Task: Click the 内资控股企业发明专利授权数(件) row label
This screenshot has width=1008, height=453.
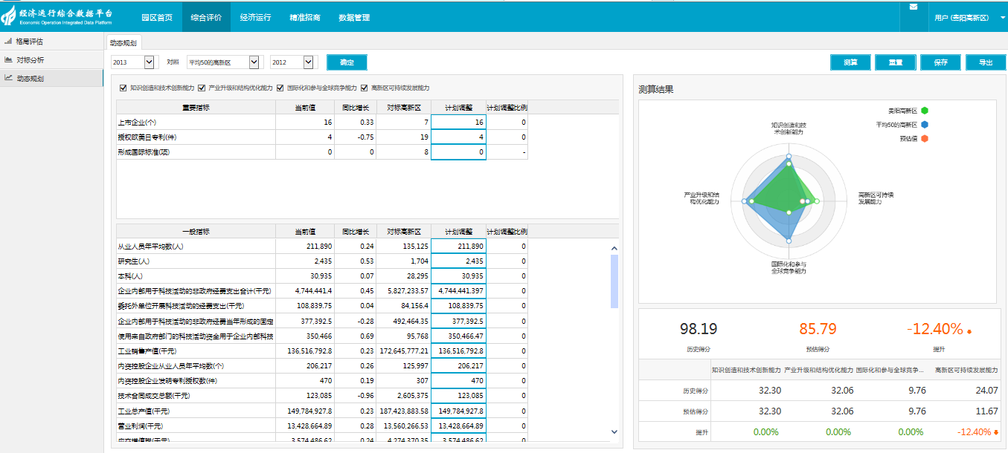Action: tap(167, 381)
